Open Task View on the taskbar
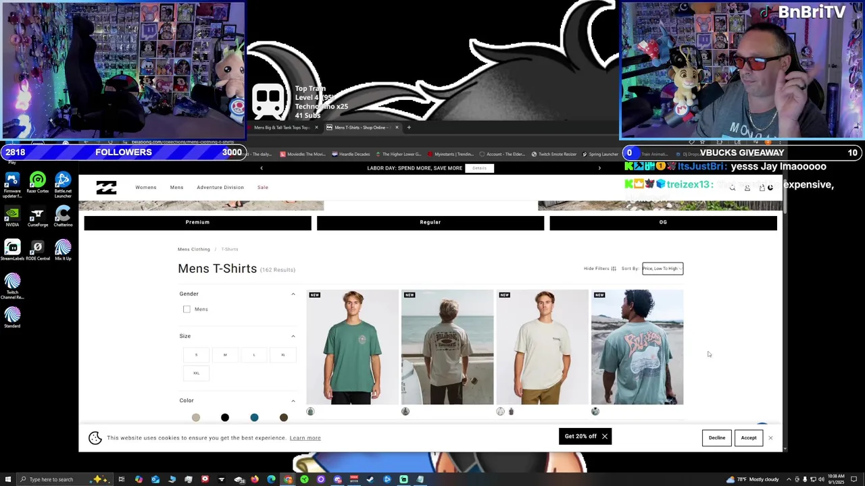The height and width of the screenshot is (486, 865). point(122,479)
